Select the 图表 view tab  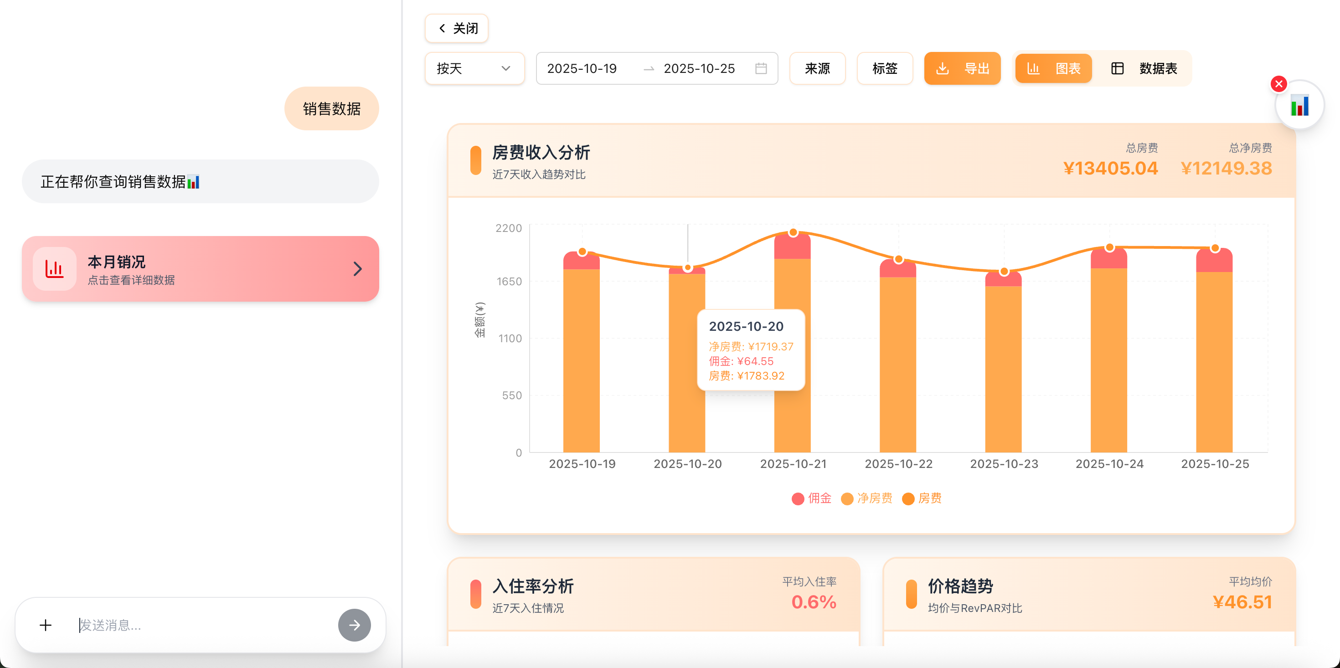point(1053,68)
